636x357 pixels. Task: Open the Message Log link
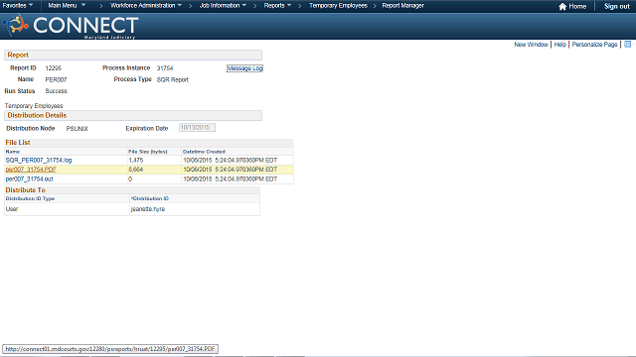pyautogui.click(x=244, y=68)
